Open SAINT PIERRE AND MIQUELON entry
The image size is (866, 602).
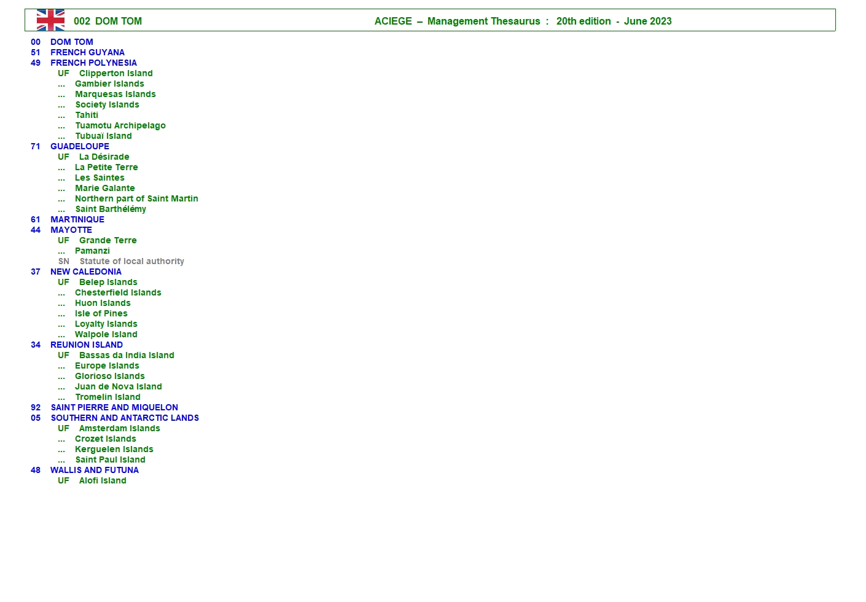click(114, 407)
